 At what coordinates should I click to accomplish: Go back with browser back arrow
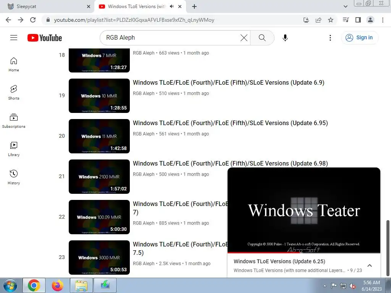pos(8,20)
